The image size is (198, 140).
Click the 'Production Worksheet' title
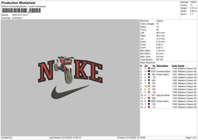click(x=18, y=3)
